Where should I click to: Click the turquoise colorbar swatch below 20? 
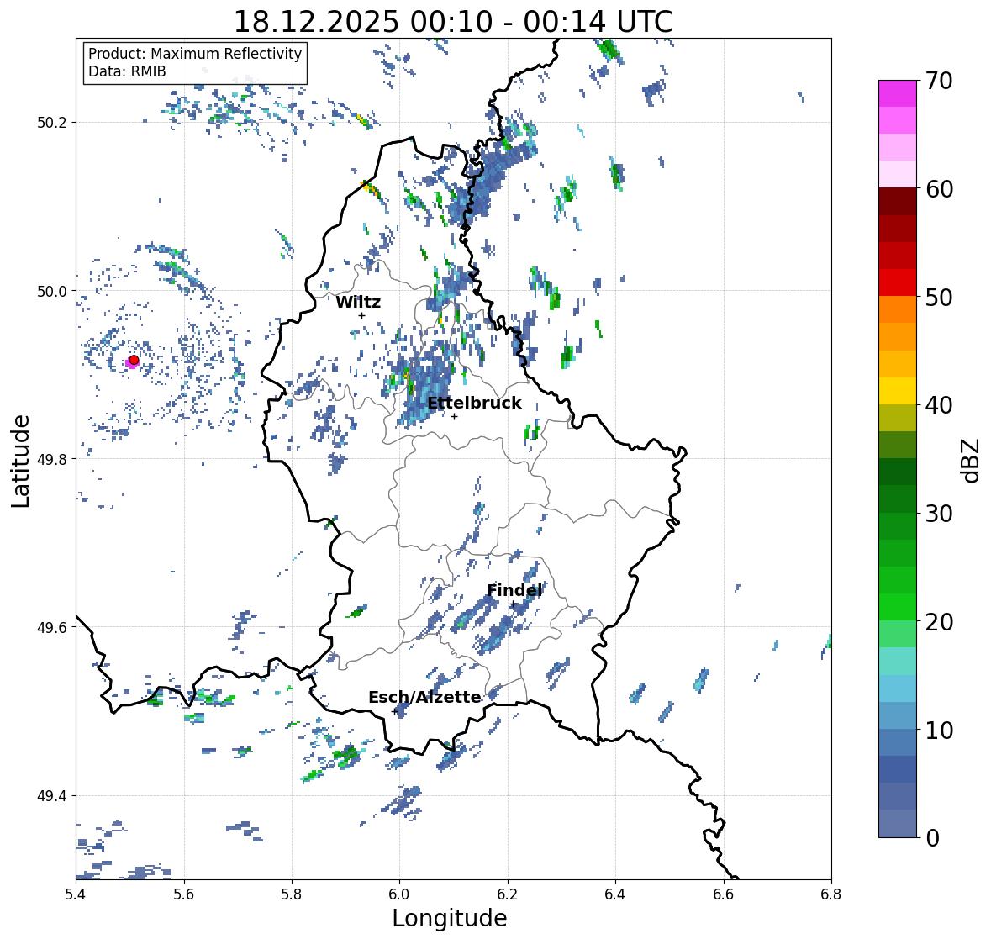(x=898, y=661)
